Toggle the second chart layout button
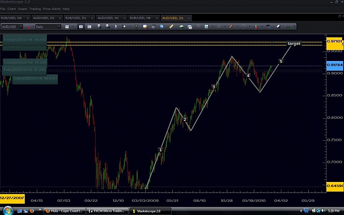Viewport: 344px width, 215px height. [89, 27]
